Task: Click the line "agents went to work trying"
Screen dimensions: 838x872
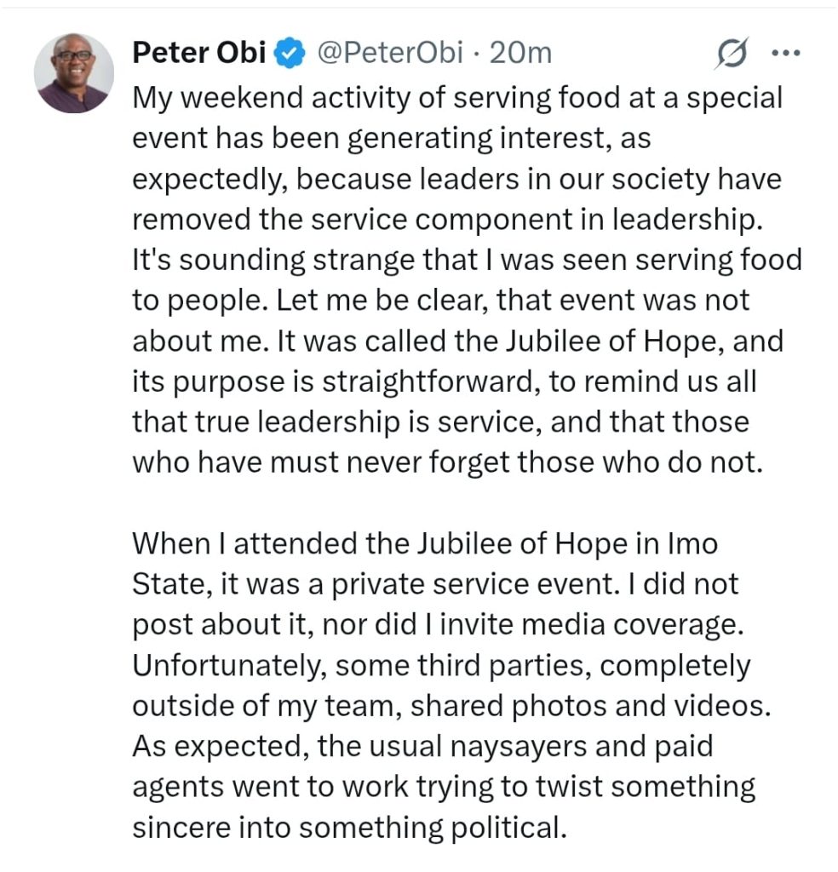Action: pos(444,786)
